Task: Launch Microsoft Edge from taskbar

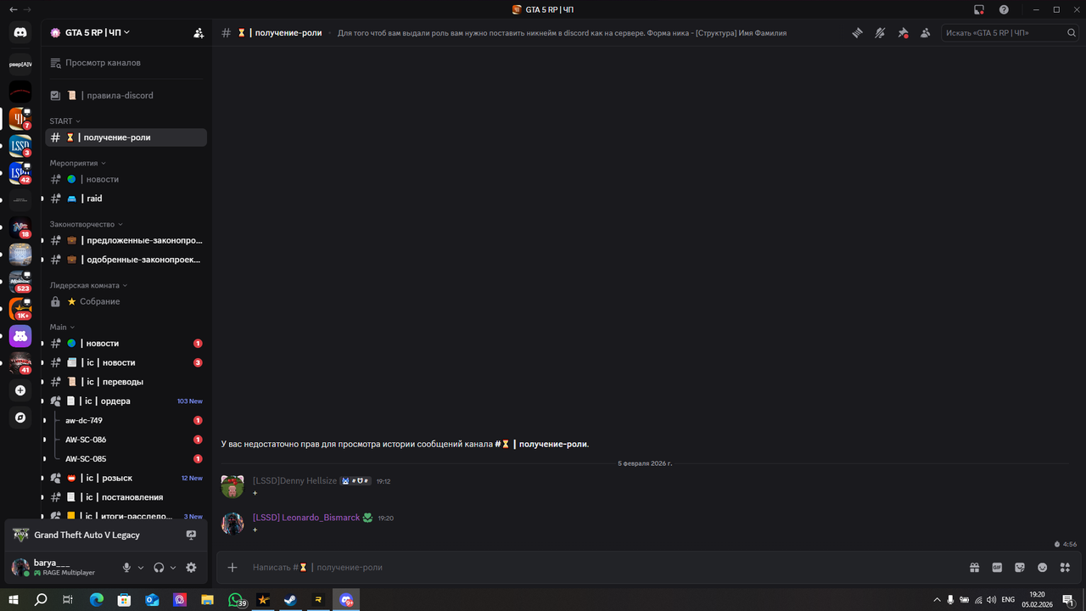Action: click(96, 600)
